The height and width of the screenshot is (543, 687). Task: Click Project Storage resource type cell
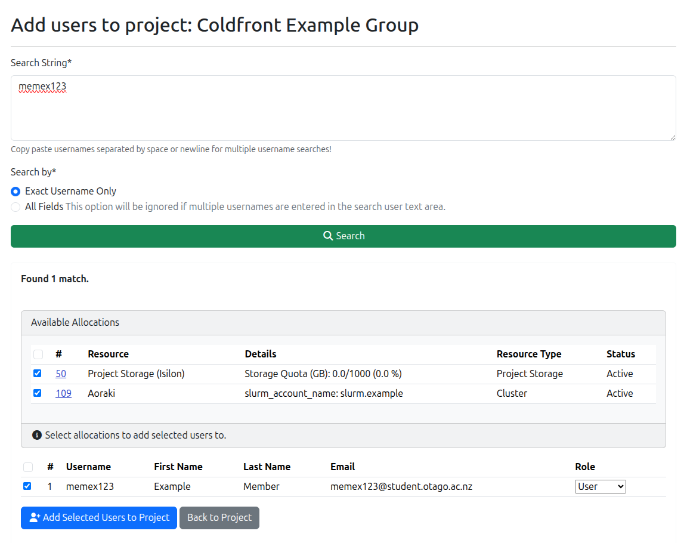530,374
